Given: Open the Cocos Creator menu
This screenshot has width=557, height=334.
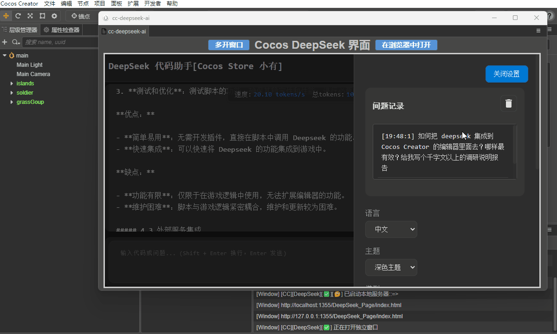Looking at the screenshot, I should pyautogui.click(x=20, y=4).
